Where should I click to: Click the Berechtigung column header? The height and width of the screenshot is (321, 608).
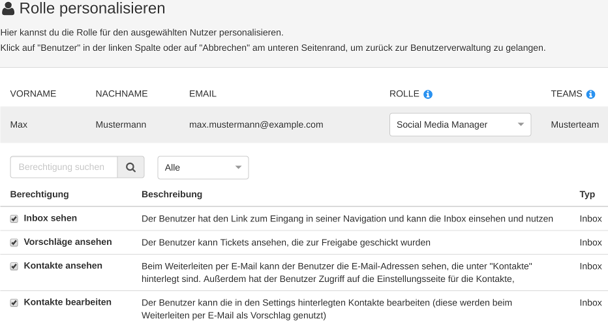39,194
